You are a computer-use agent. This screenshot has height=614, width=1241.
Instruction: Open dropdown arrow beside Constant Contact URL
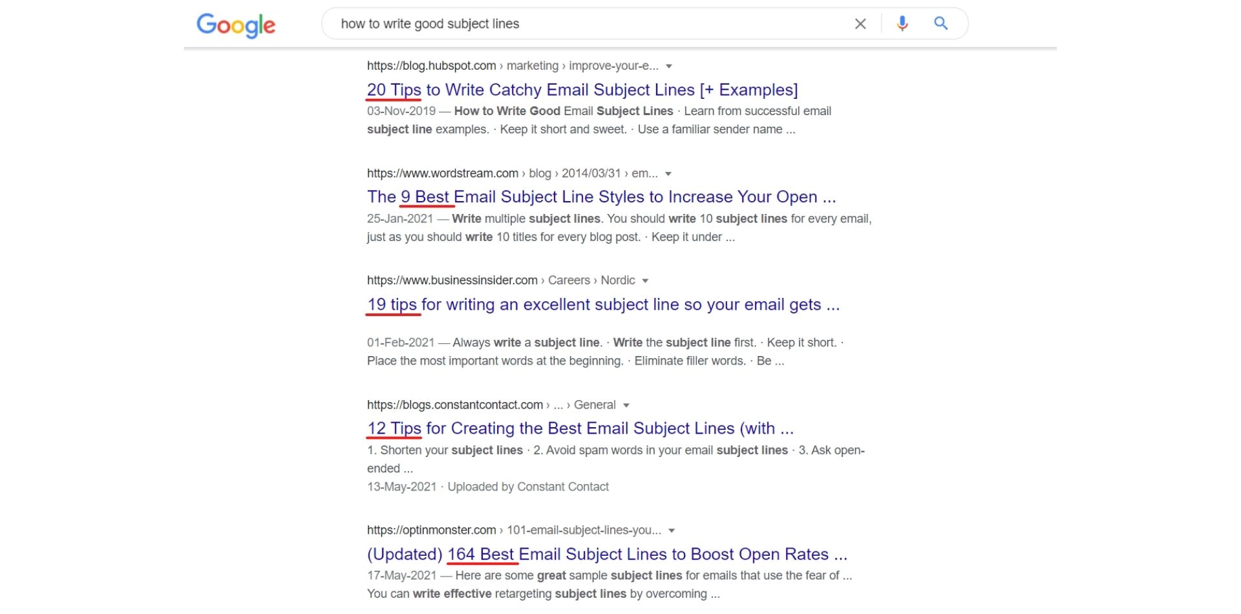coord(626,405)
